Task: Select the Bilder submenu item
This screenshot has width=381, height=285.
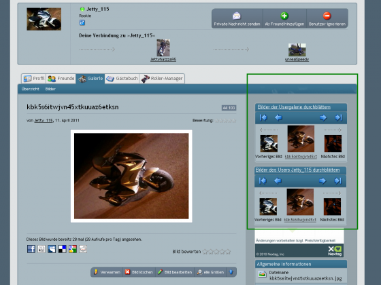Action: (x=50, y=89)
